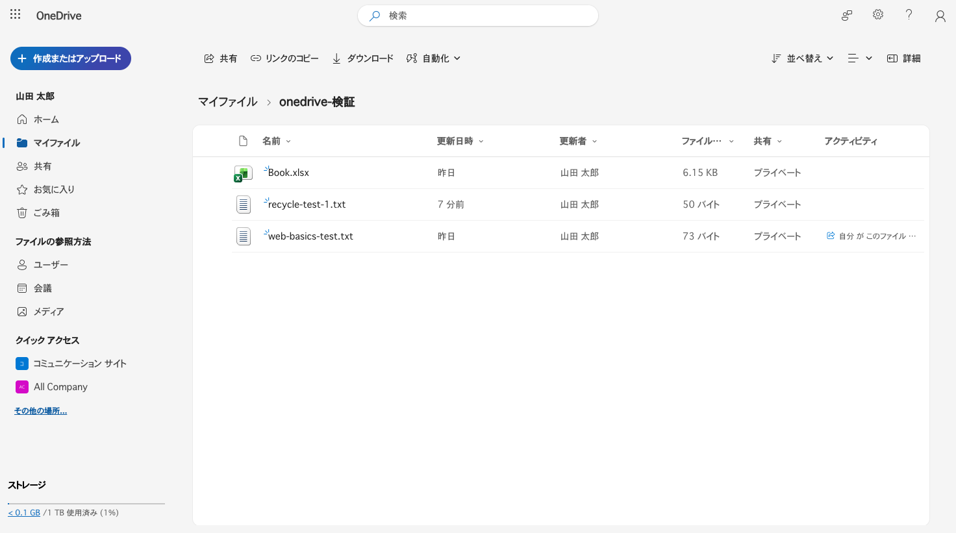The width and height of the screenshot is (956, 533).
Task: Click the people connect icon in header
Action: click(x=847, y=16)
